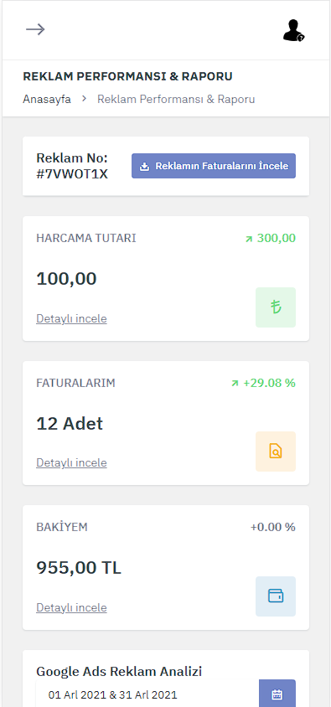Click Reklam Performansı & Raporu breadcrumb item
This screenshot has height=707, width=331.
pyautogui.click(x=176, y=99)
